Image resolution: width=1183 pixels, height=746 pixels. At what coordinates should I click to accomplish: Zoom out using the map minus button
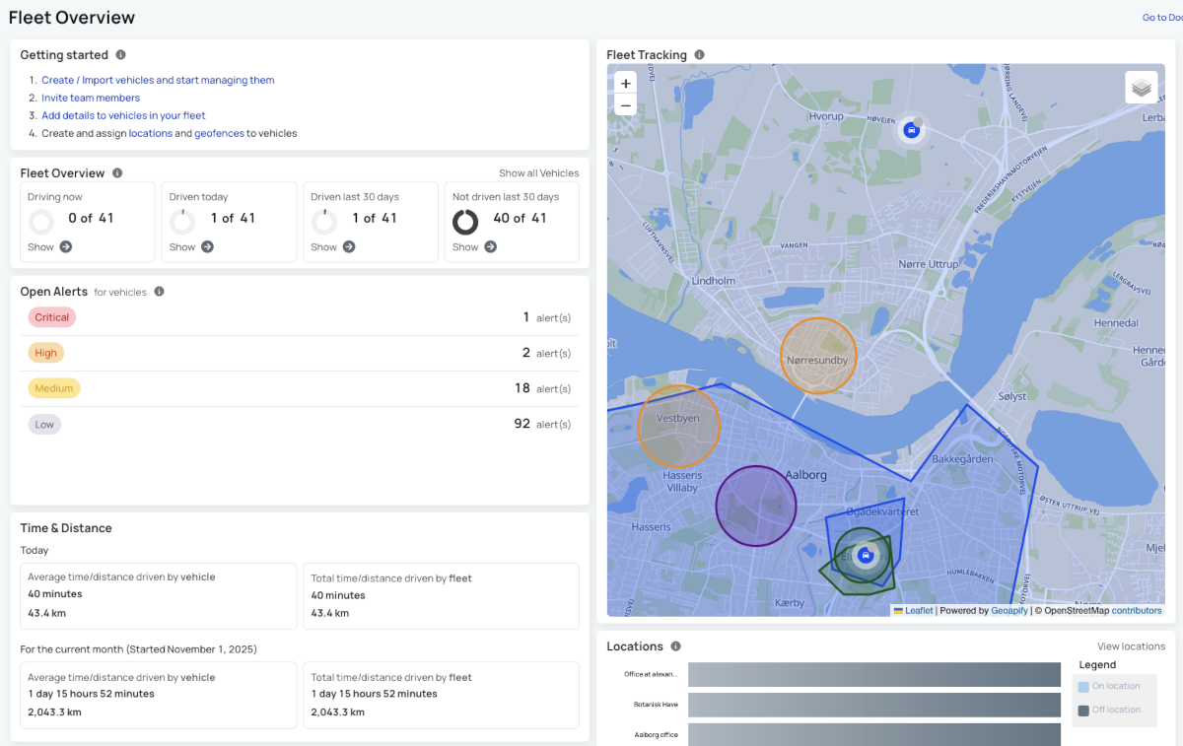tap(625, 104)
